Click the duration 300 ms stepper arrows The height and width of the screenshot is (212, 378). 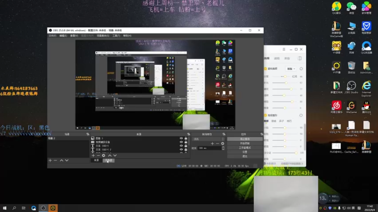tap(223, 148)
